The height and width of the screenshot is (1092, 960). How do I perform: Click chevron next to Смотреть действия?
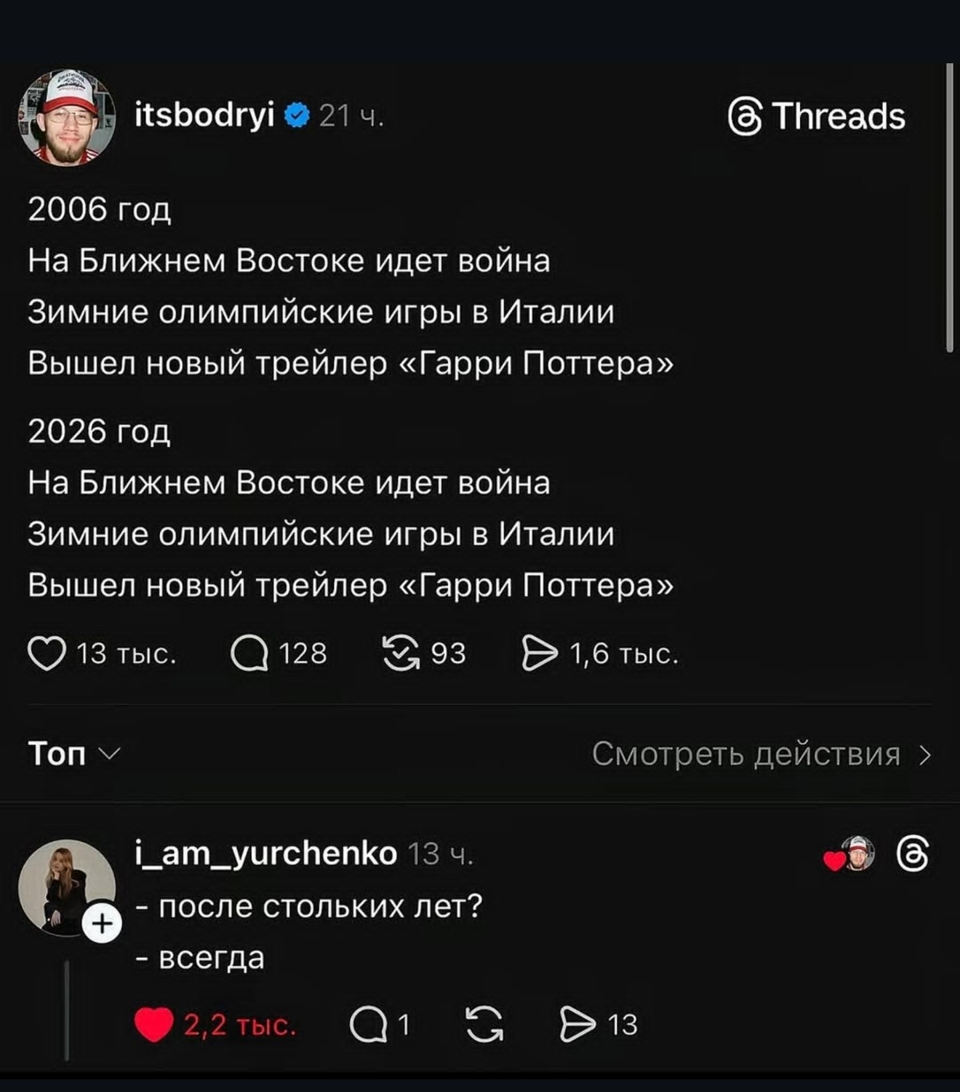coord(925,755)
